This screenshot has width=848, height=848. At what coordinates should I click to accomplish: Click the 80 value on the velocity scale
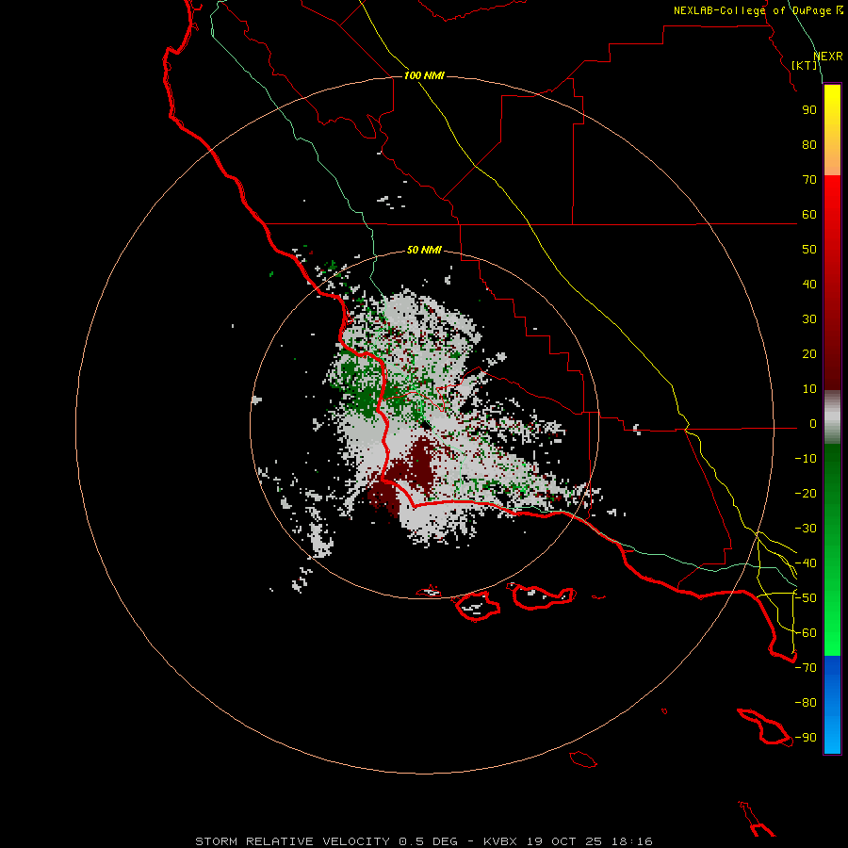pyautogui.click(x=809, y=144)
